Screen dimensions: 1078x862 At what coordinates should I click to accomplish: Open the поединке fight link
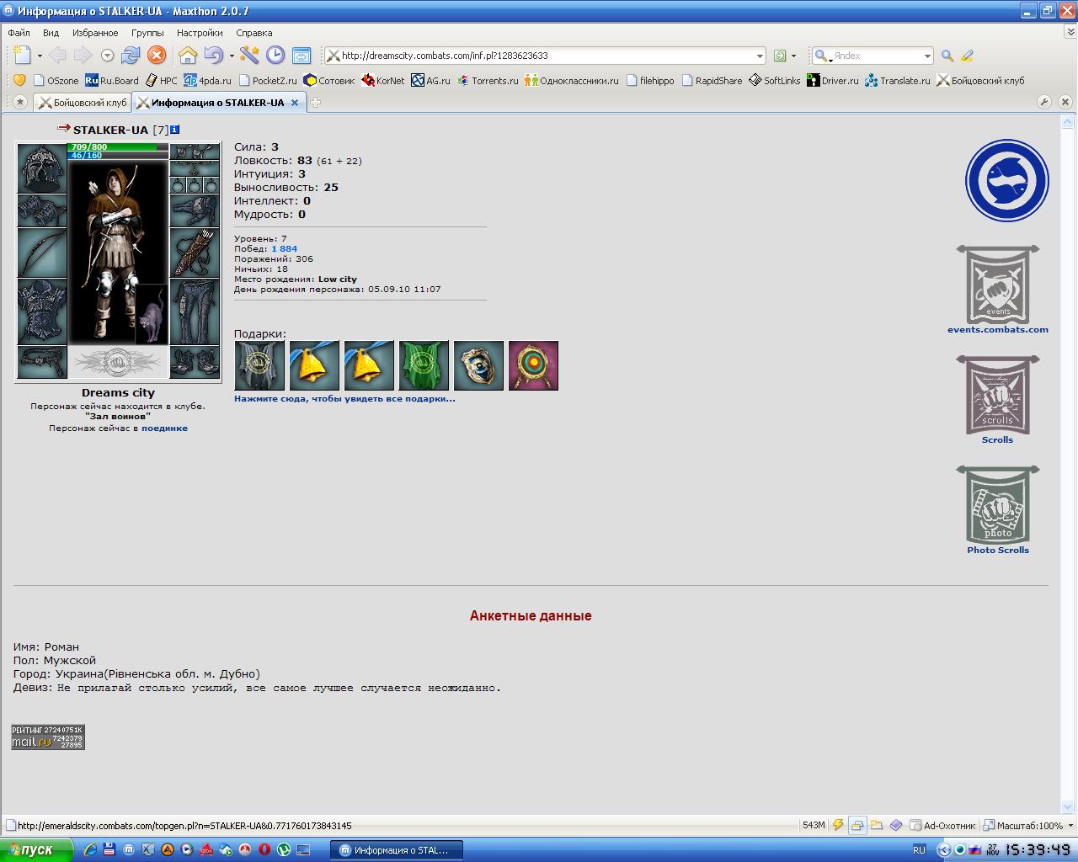click(164, 428)
